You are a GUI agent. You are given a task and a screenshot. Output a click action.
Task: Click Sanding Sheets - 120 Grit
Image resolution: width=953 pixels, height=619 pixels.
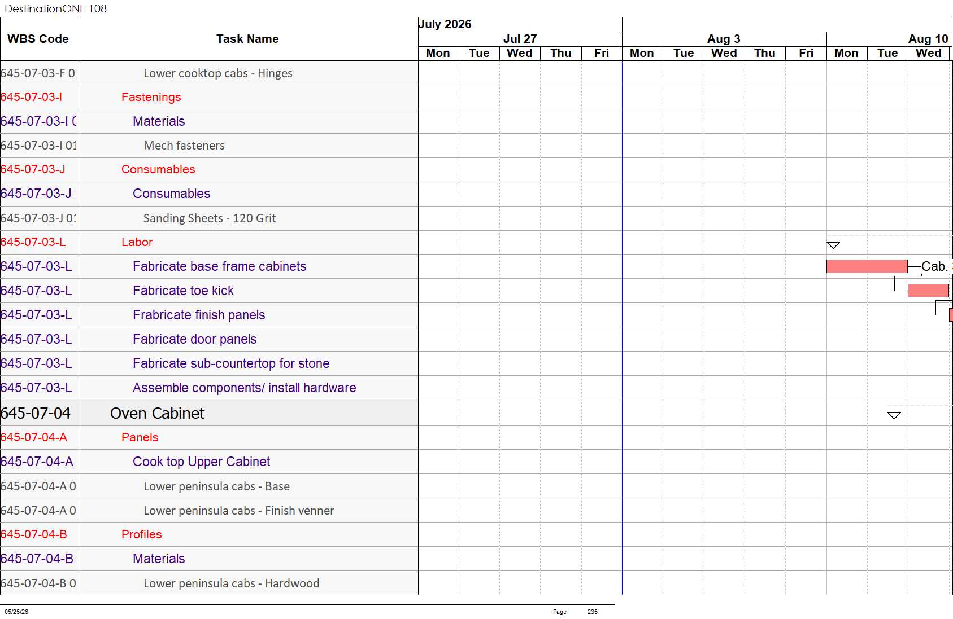click(210, 218)
